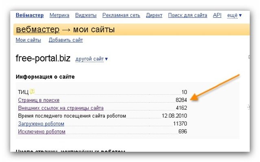This screenshot has height=162, width=260.
Task: Click the ТИЦ help question icon
Action: (x=32, y=91)
